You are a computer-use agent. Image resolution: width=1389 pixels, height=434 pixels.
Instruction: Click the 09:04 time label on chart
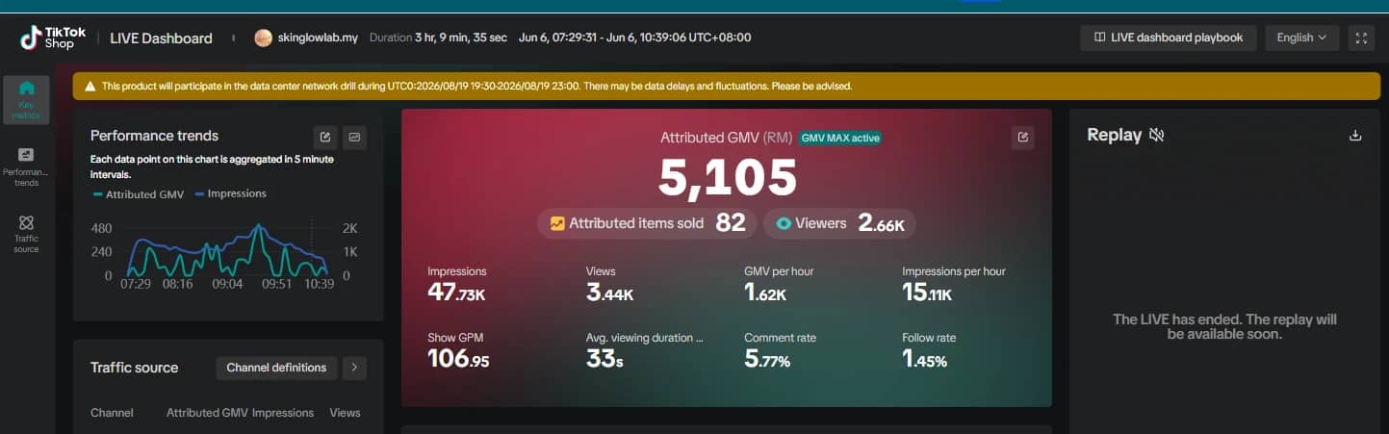click(228, 284)
